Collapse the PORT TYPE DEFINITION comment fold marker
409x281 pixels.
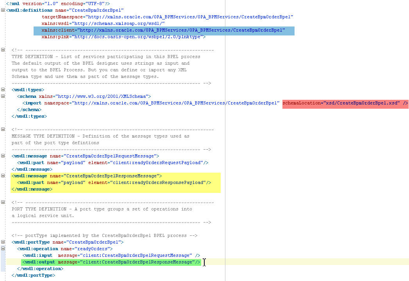coord(3,202)
